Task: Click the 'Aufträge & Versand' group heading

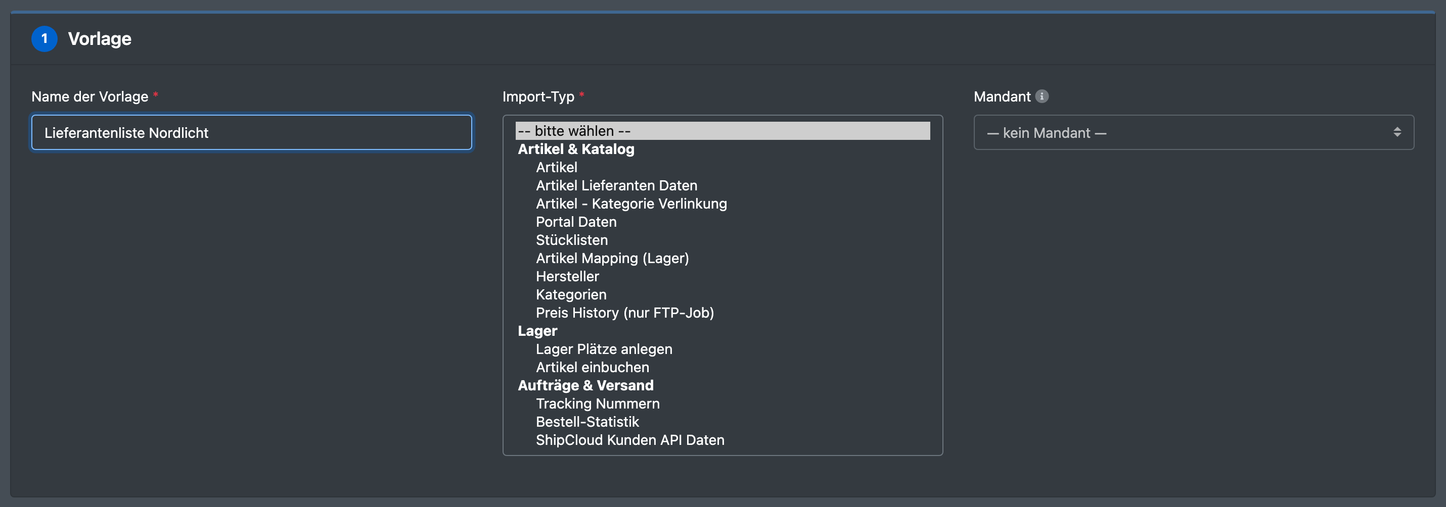Action: [585, 385]
